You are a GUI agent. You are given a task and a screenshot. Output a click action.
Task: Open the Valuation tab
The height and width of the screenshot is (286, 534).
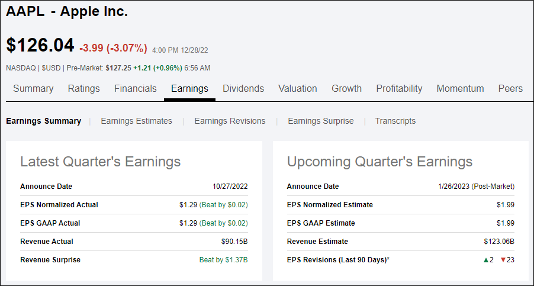click(298, 89)
